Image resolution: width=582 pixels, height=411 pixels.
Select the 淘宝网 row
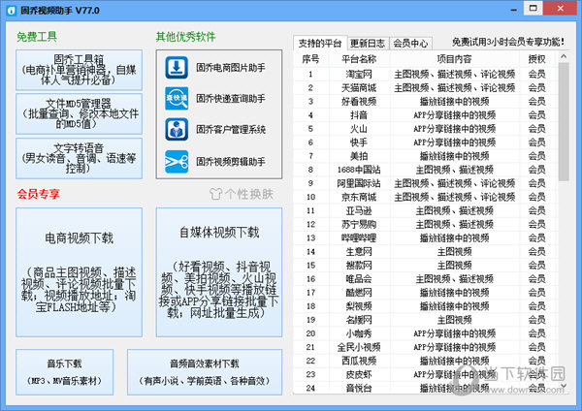[426, 75]
